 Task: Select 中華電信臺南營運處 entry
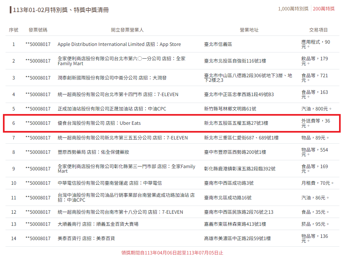(x=110, y=183)
